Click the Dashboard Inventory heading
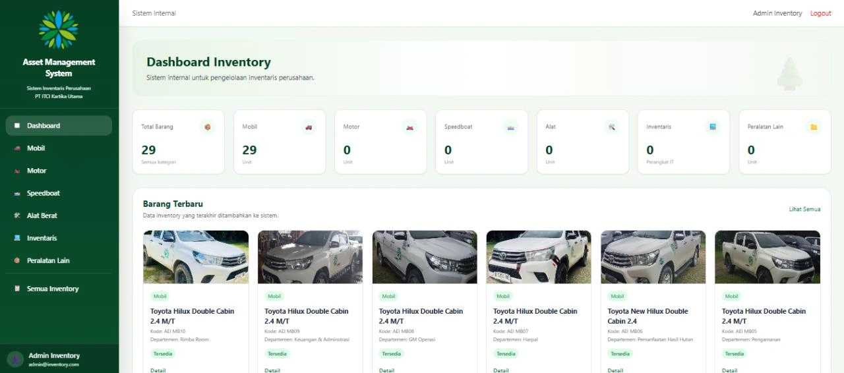 tap(208, 62)
